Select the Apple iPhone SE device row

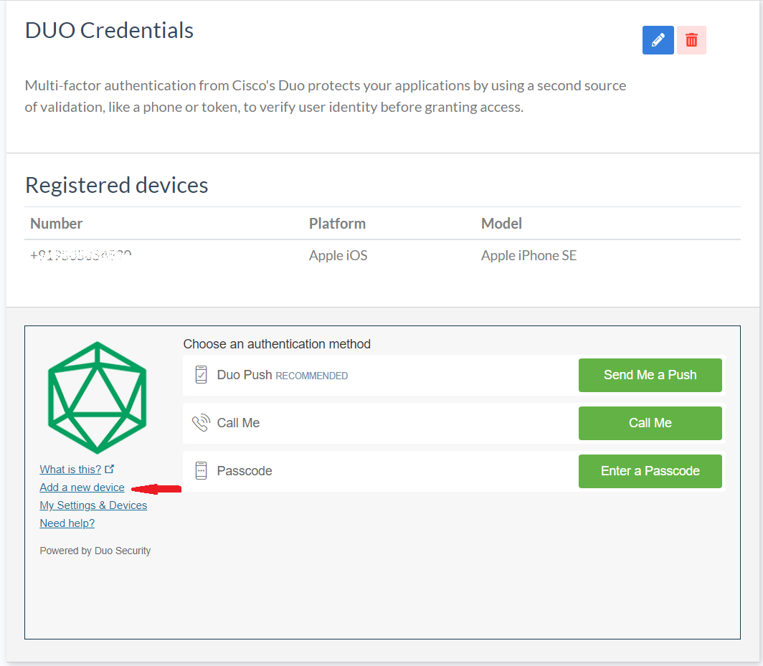tap(529, 255)
